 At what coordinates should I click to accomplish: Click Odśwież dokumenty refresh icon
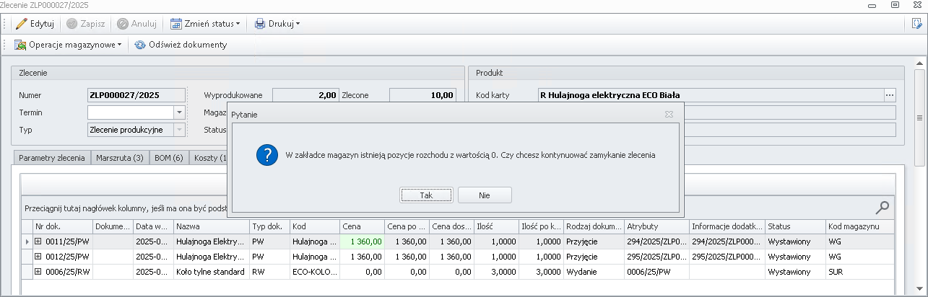(x=140, y=45)
